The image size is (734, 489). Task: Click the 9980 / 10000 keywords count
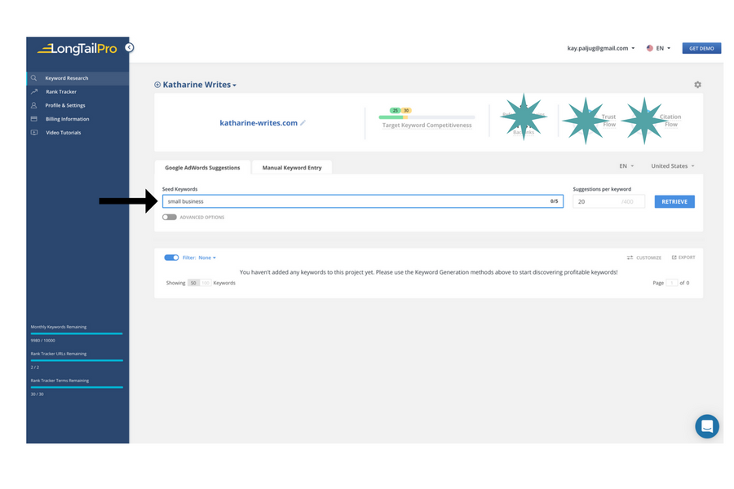[43, 340]
